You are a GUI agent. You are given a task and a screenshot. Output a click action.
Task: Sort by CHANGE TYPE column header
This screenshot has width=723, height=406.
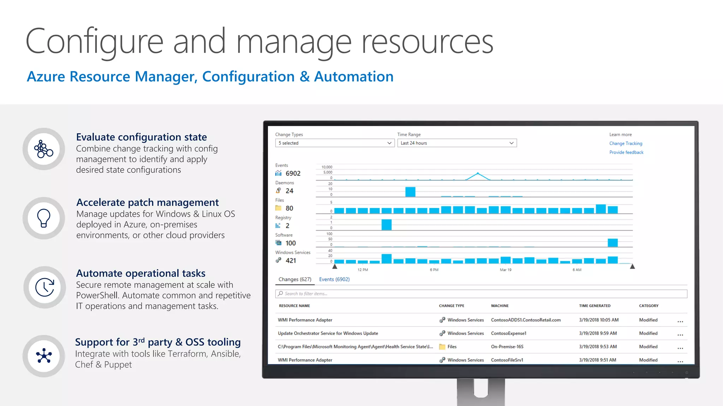pos(452,306)
